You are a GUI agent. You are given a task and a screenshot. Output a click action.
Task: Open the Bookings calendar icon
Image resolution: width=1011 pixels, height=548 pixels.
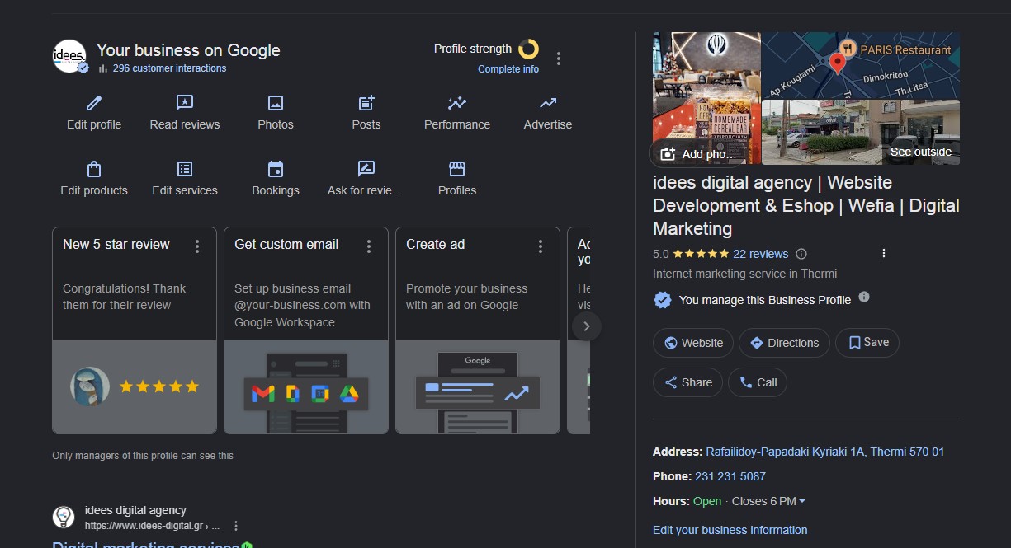click(x=276, y=169)
